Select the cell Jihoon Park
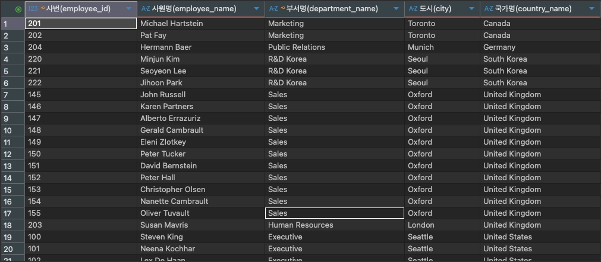Image resolution: width=601 pixels, height=262 pixels. [x=201, y=83]
